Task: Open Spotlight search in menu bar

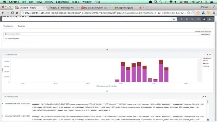Action: pyautogui.click(x=206, y=2)
